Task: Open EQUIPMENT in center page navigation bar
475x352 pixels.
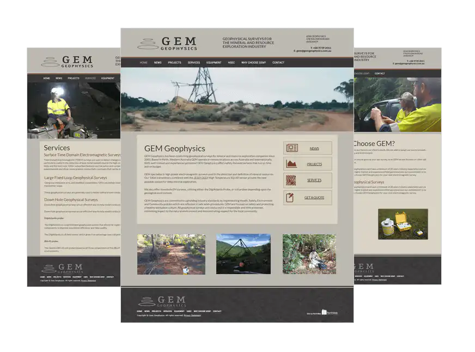Action: coord(214,63)
